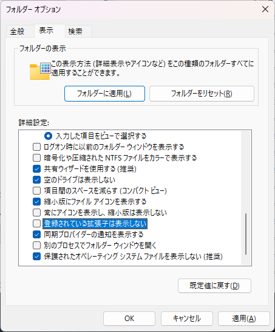Enable ログオン時に以前のフォルダー ウィンドウを表示する

click(36, 147)
